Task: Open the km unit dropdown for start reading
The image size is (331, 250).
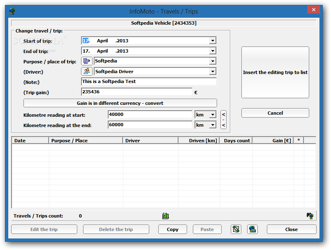Action: [x=213, y=115]
